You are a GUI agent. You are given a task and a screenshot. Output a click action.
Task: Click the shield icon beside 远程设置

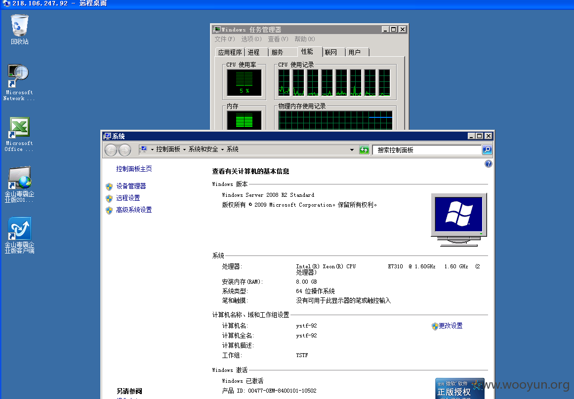click(x=109, y=198)
